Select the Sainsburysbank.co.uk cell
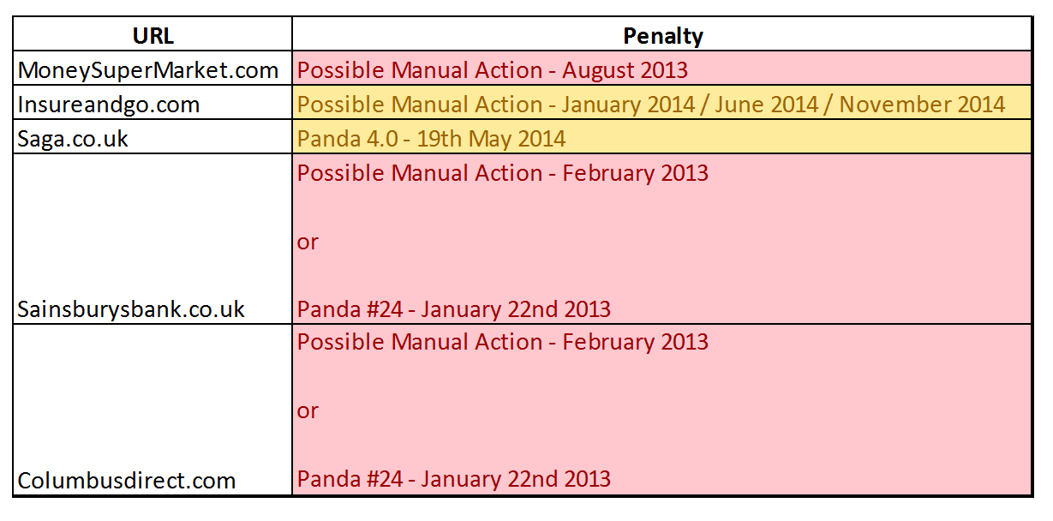The image size is (1053, 521). pos(153,239)
